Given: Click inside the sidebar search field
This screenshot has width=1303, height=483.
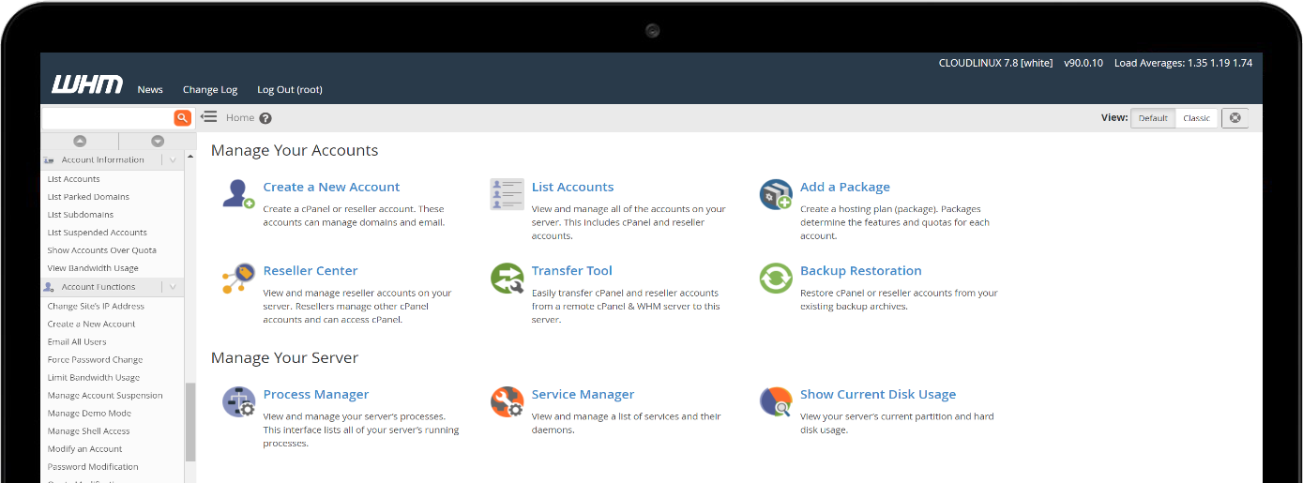Looking at the screenshot, I should pyautogui.click(x=107, y=117).
